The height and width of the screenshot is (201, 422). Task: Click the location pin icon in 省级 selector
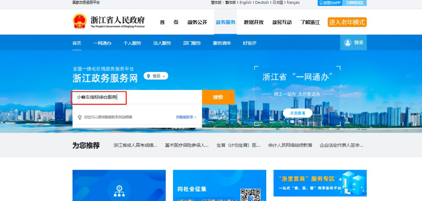(x=149, y=76)
